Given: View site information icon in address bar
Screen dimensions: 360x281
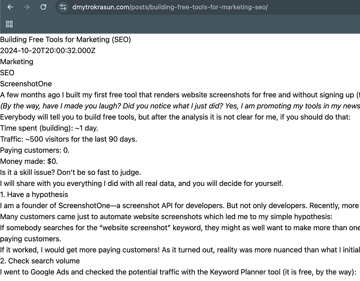Looking at the screenshot, I should 63,7.
